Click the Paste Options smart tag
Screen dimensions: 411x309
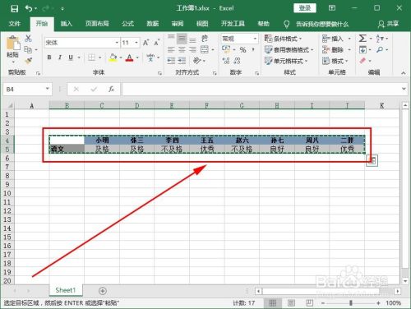(x=372, y=161)
